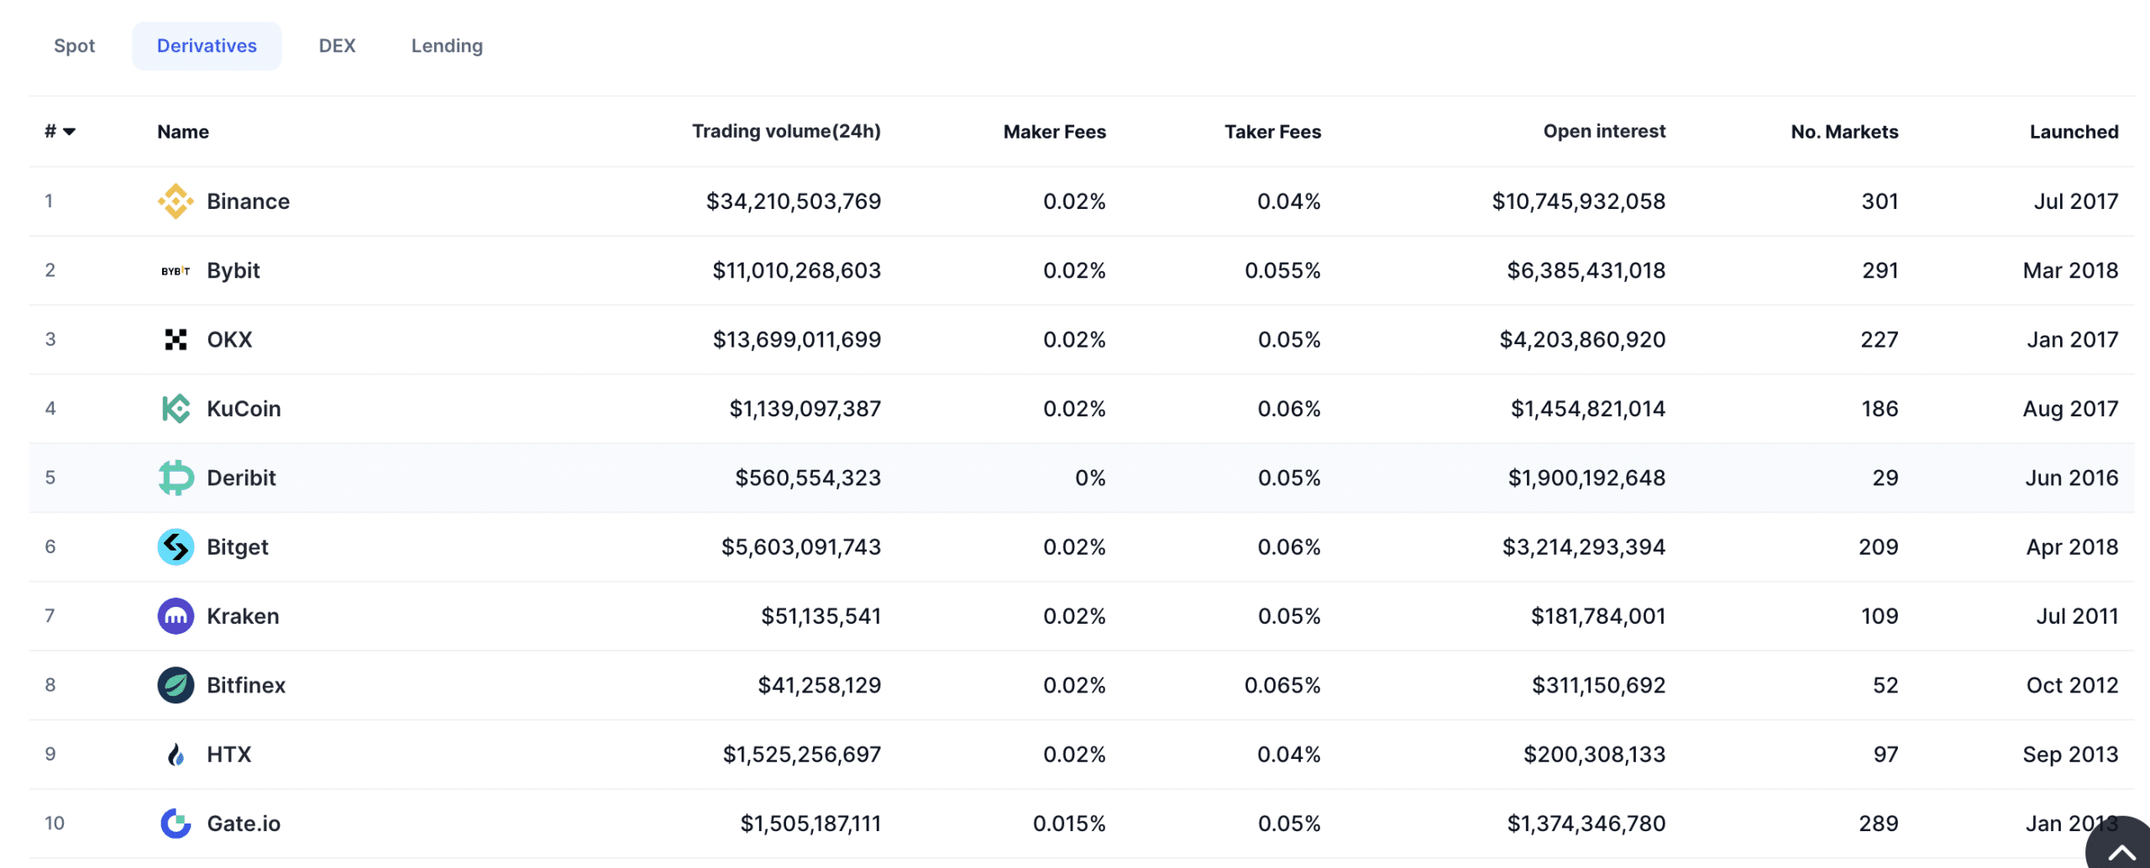Open the Lending tab
Image resolution: width=2150 pixels, height=868 pixels.
pos(447,46)
